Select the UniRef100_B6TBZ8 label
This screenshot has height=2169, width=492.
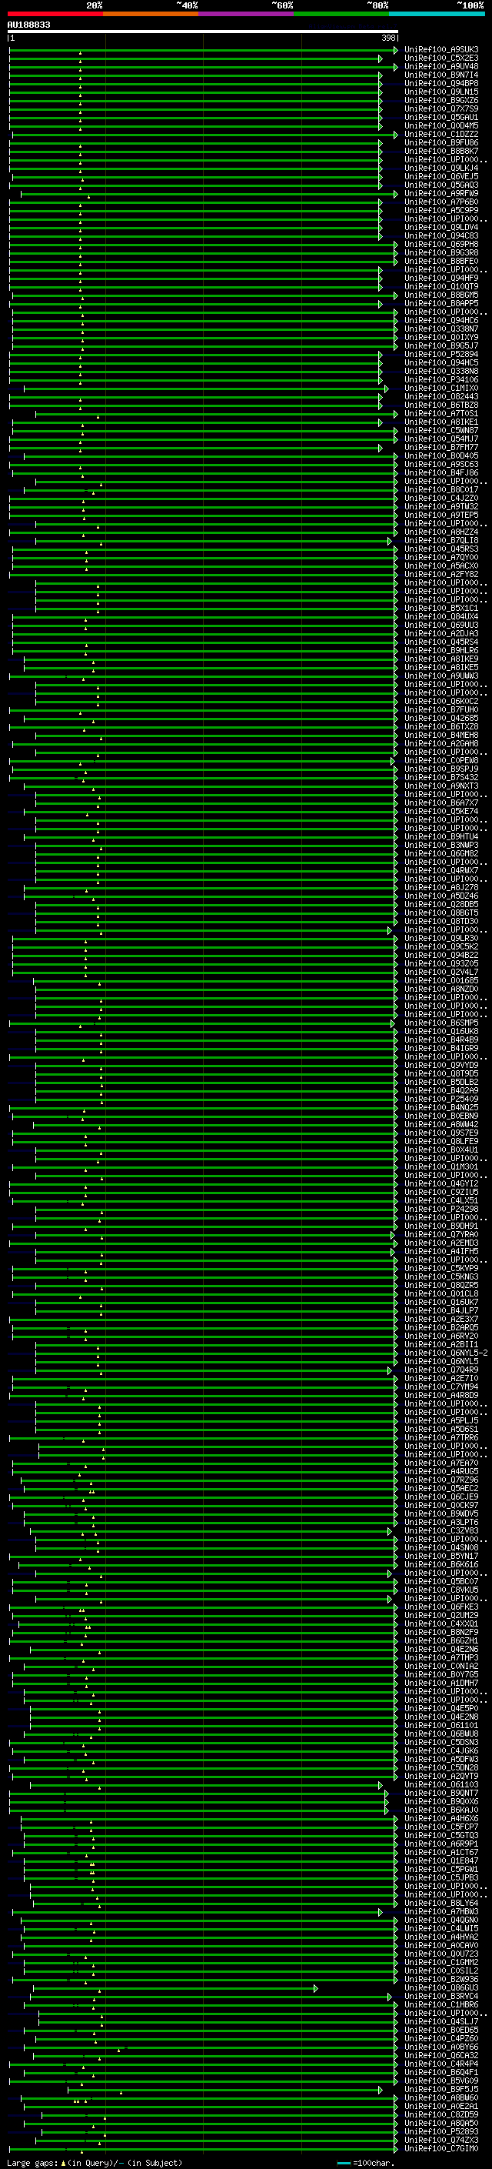[441, 405]
